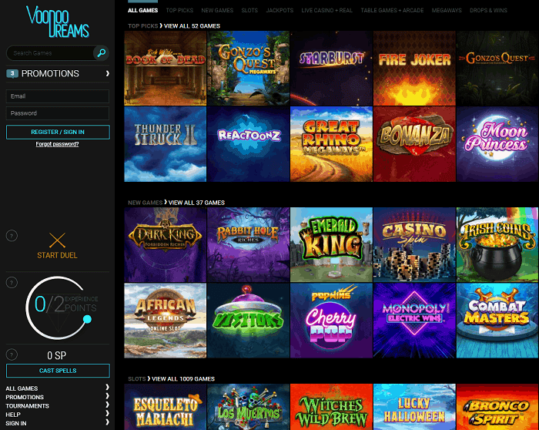Open Dark King Forbidden Riches tile
Screen dimensions: 539x430
(166, 244)
